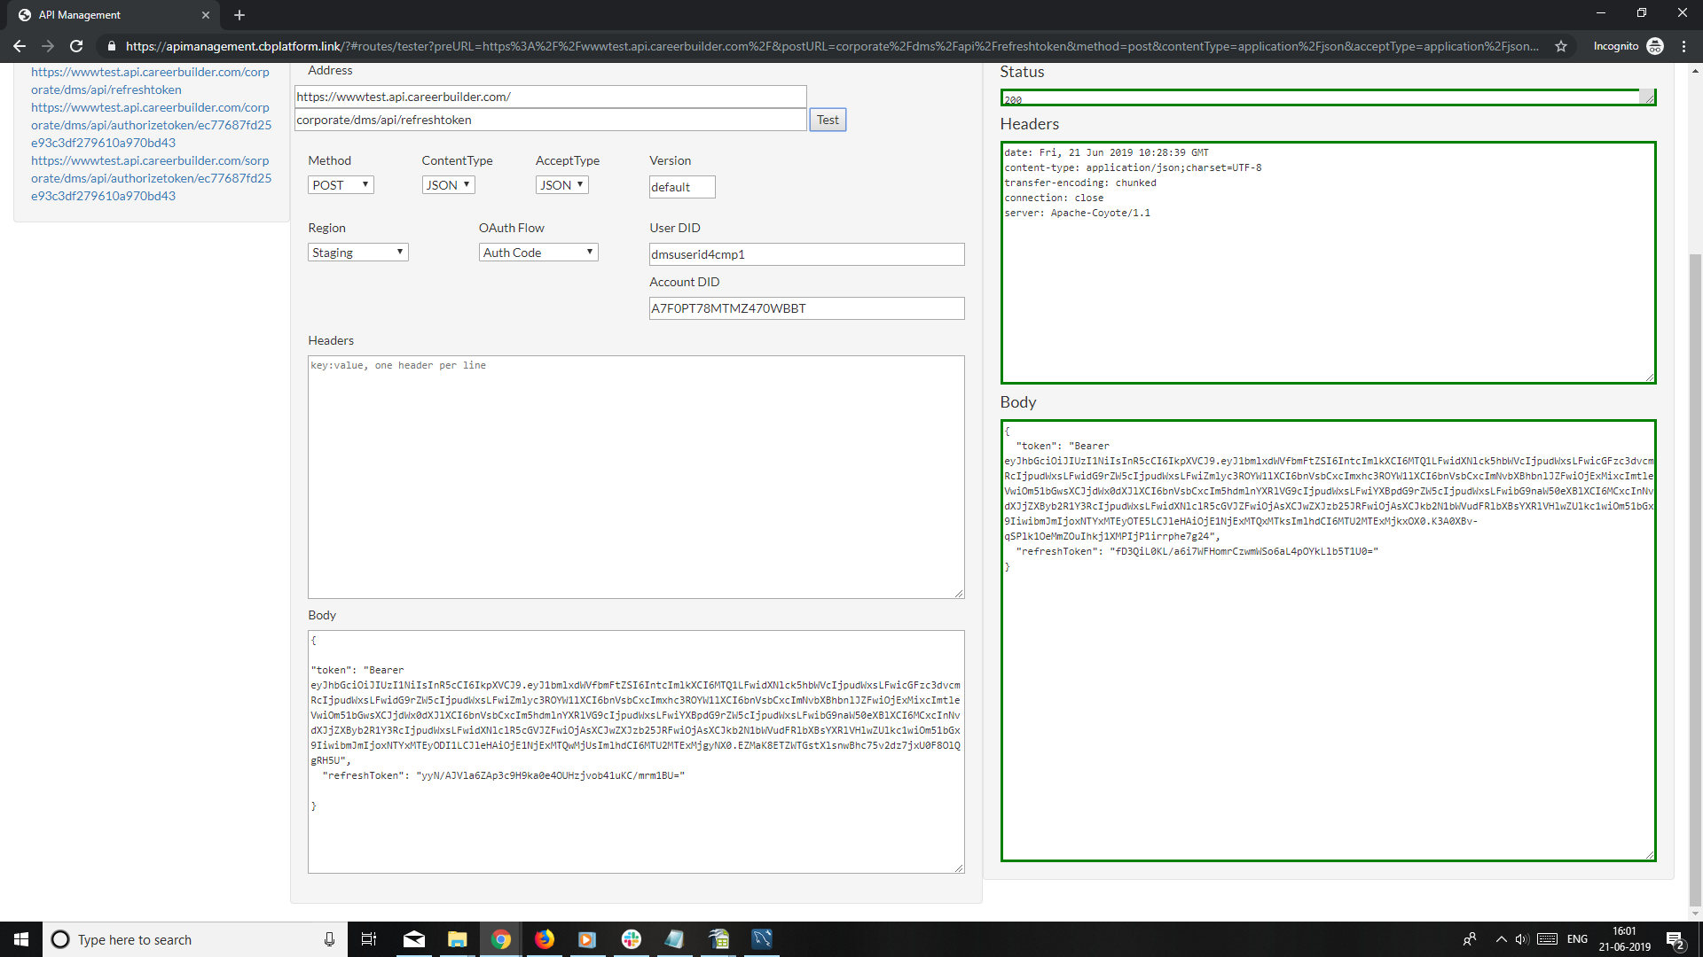The height and width of the screenshot is (957, 1703).
Task: Grab the response Headers box resize handle
Action: pyautogui.click(x=1650, y=377)
